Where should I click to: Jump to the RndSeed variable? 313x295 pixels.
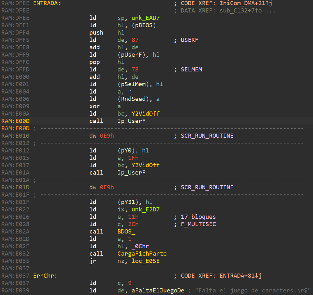(x=133, y=99)
